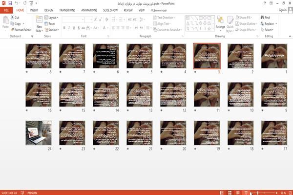Open the Clipboard dialog launcher
Image resolution: width=293 pixels, height=195 pixels.
[32, 36]
